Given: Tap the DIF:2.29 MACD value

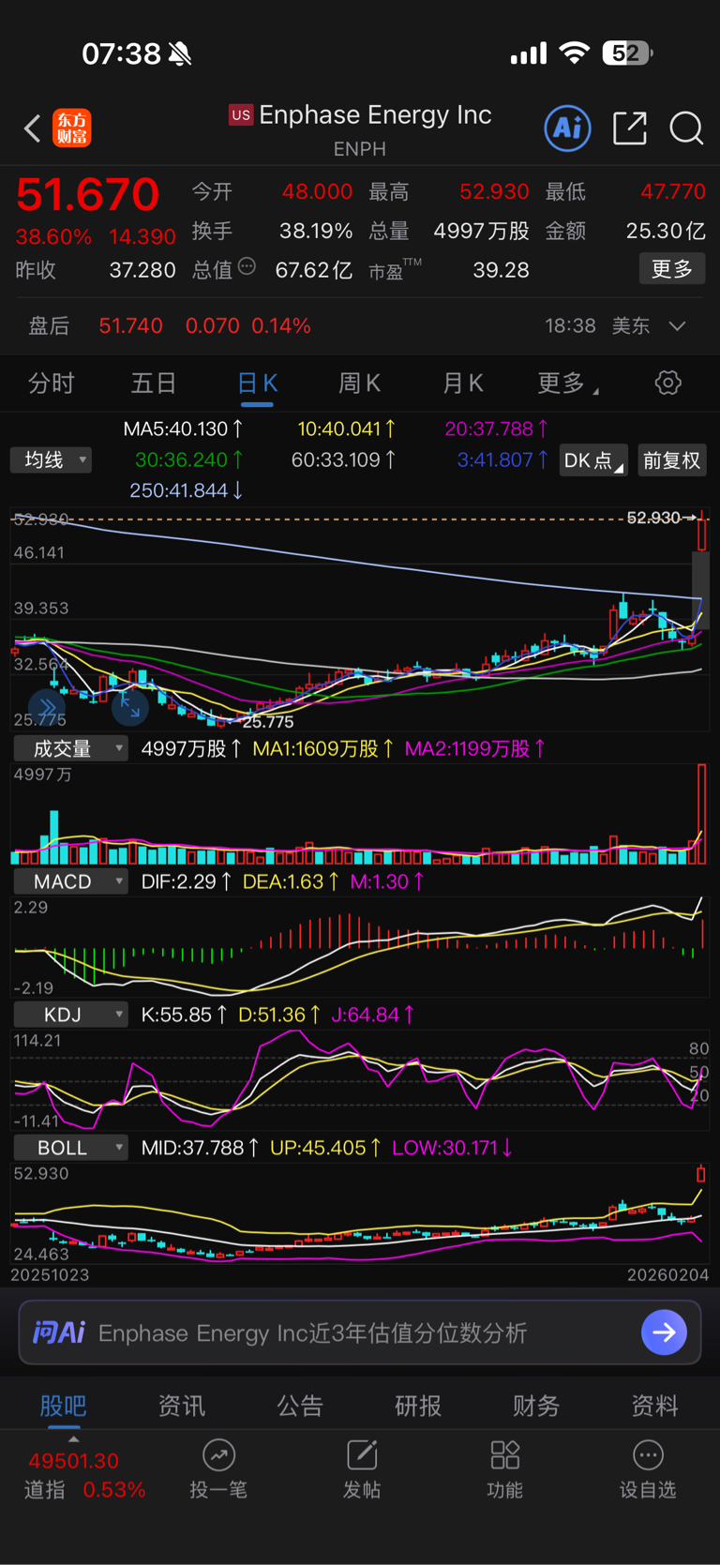Looking at the screenshot, I should click(186, 881).
